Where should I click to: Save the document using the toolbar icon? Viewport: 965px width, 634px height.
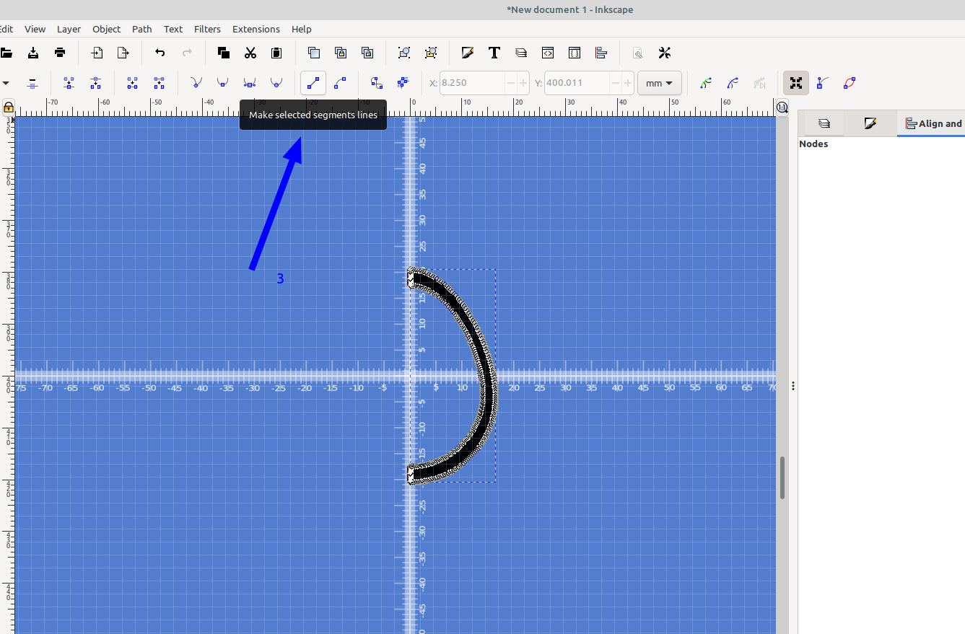33,53
